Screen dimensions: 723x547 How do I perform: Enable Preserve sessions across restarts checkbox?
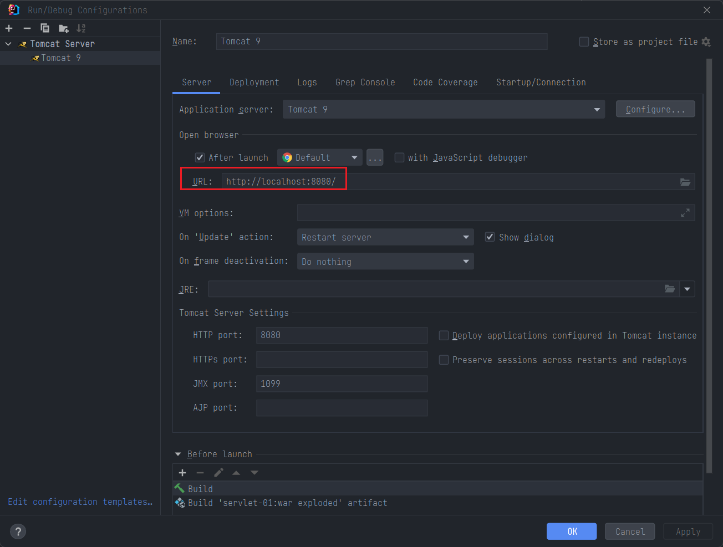pos(444,360)
